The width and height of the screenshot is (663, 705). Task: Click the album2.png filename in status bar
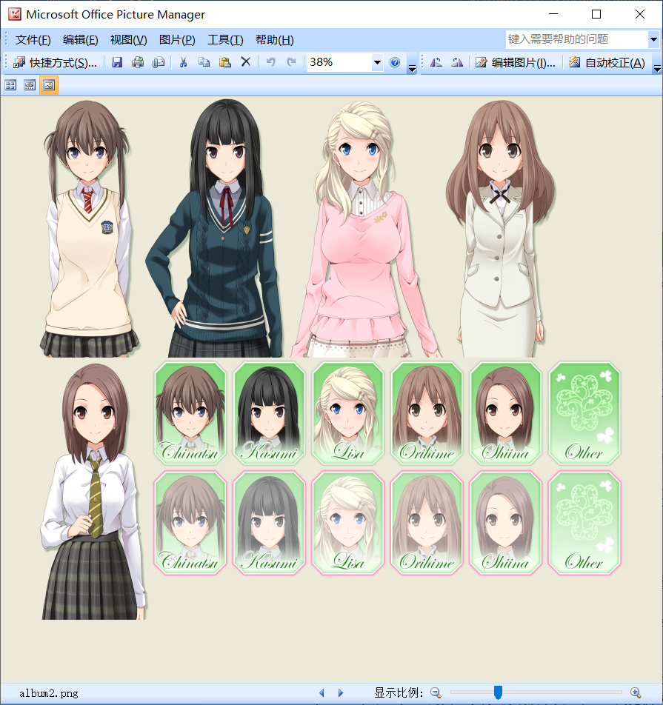[x=49, y=693]
